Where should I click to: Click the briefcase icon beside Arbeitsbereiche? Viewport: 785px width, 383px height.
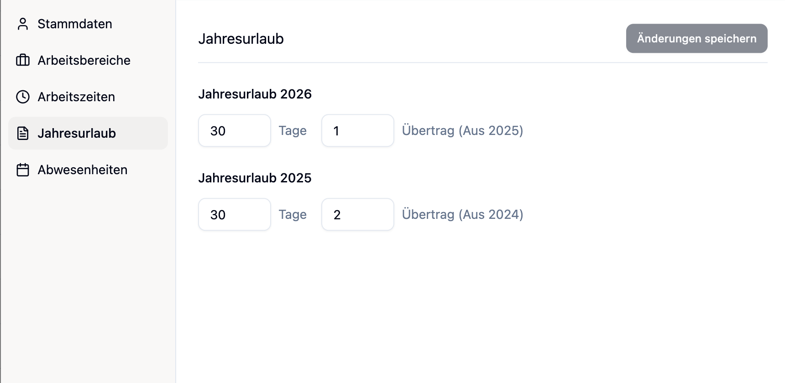click(23, 60)
